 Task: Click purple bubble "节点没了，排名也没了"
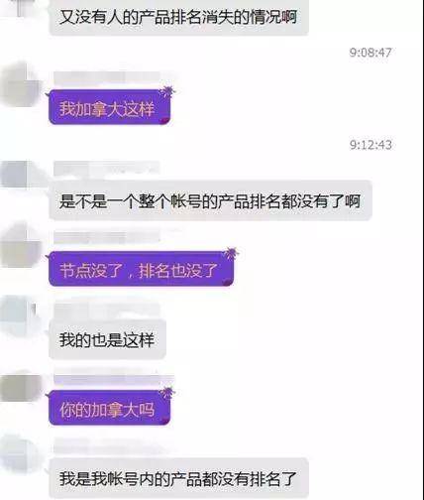pyautogui.click(x=142, y=269)
